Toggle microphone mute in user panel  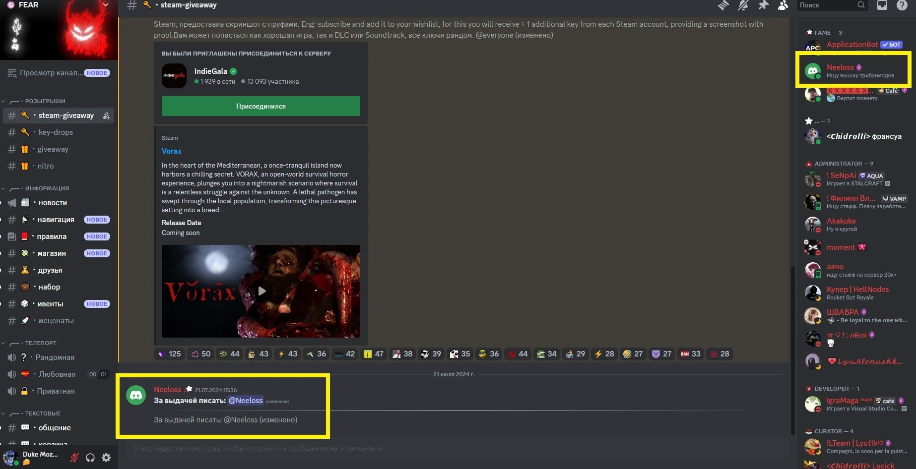pos(74,458)
